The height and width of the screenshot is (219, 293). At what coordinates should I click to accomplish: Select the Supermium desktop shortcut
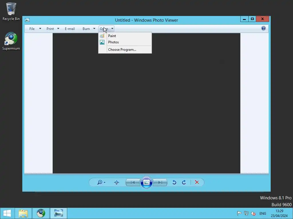point(11,41)
